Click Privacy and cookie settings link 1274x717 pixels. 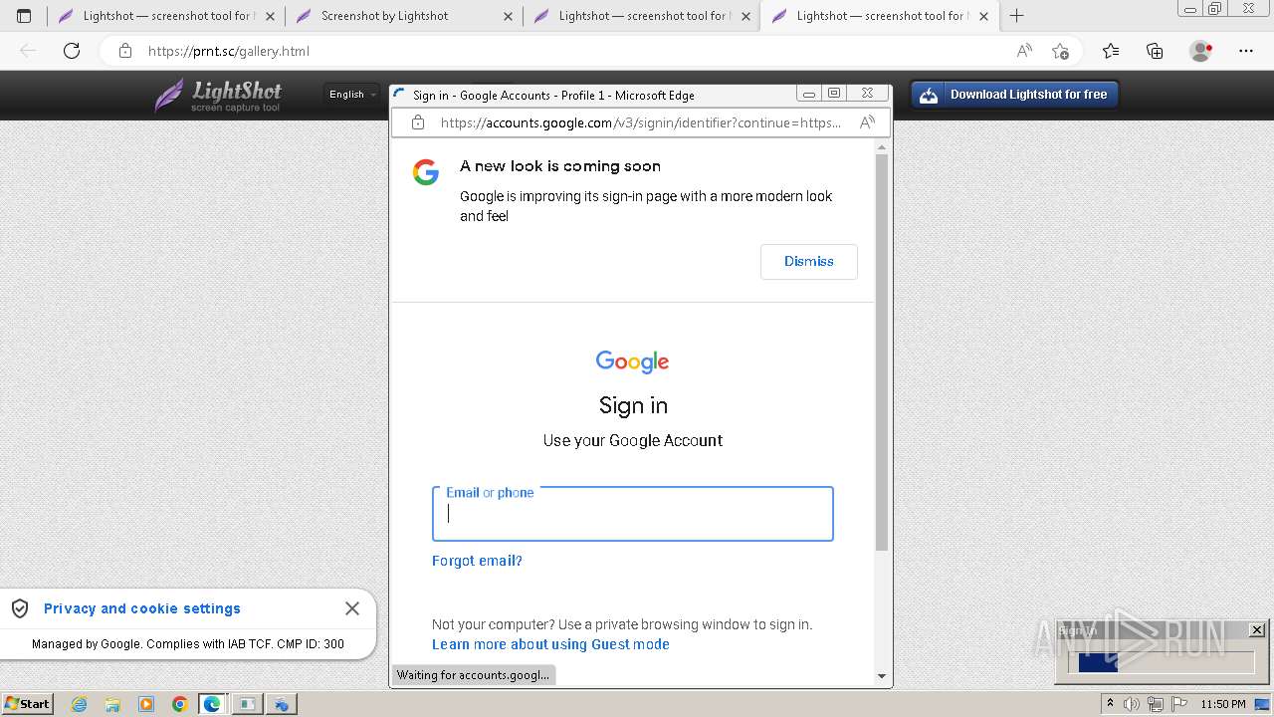click(x=142, y=608)
